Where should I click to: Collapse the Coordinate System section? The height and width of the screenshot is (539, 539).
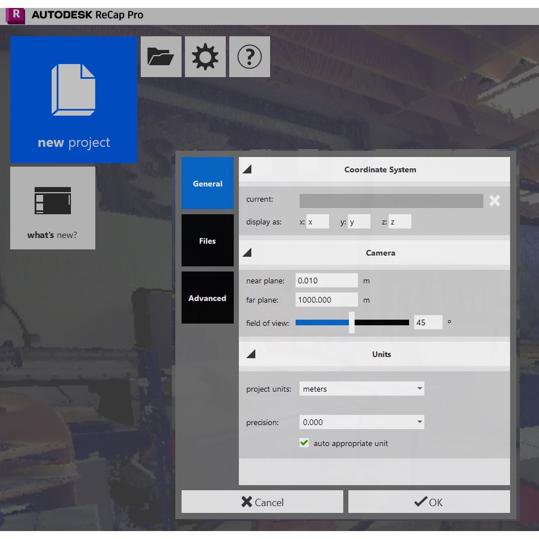point(247,170)
